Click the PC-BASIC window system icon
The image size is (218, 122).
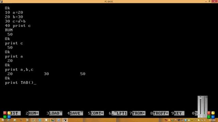tap(1, 1)
